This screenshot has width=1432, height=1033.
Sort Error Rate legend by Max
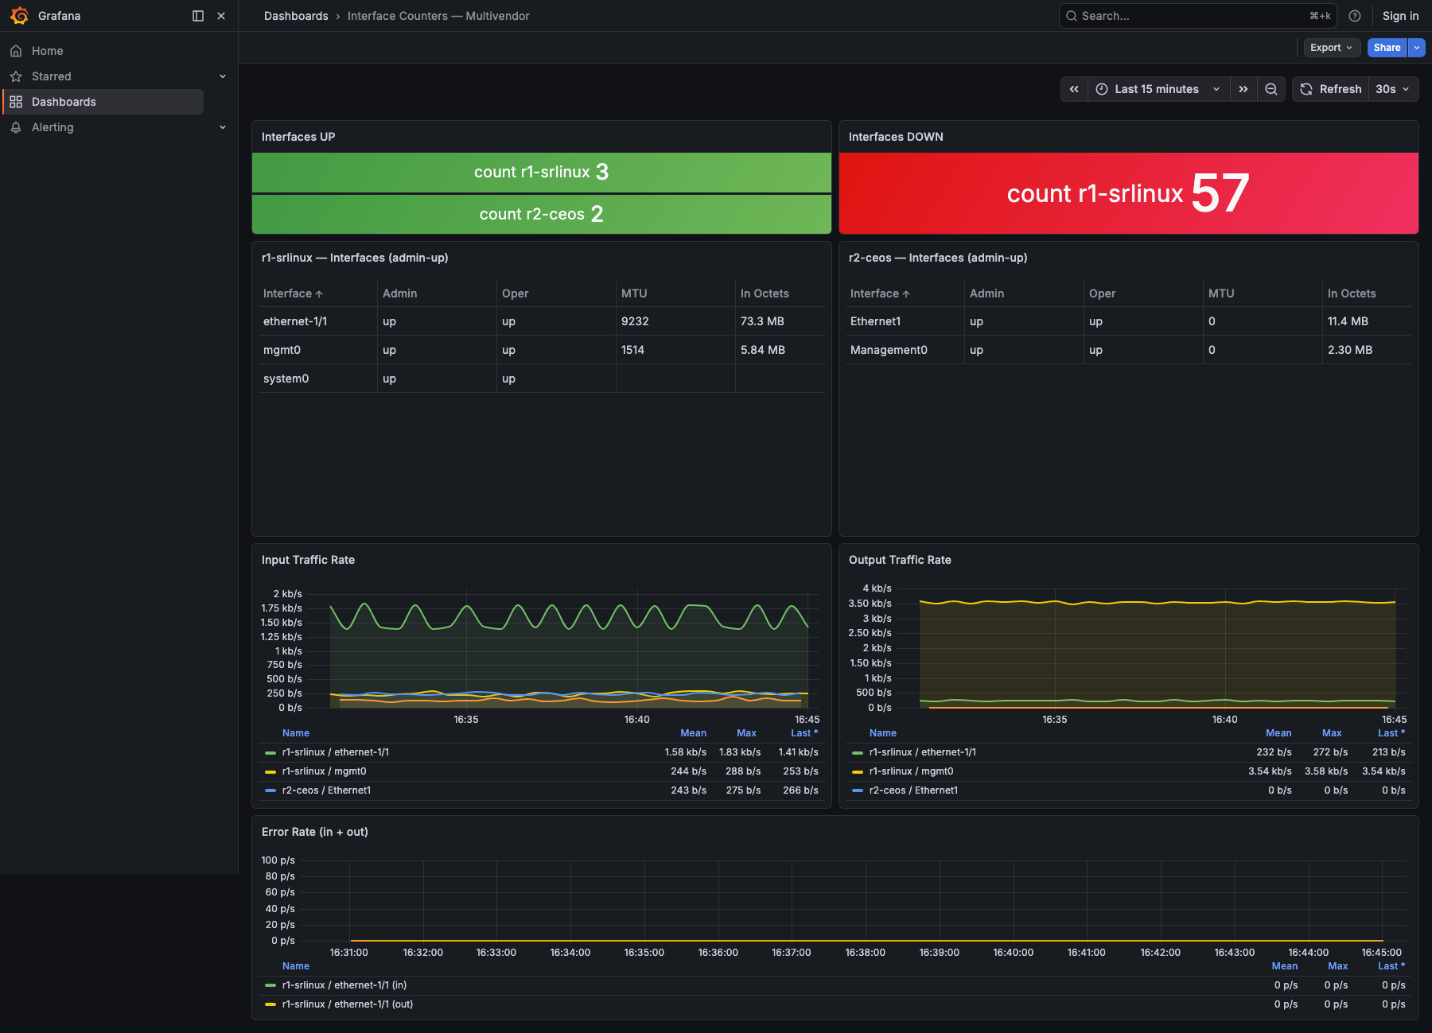tap(1338, 966)
